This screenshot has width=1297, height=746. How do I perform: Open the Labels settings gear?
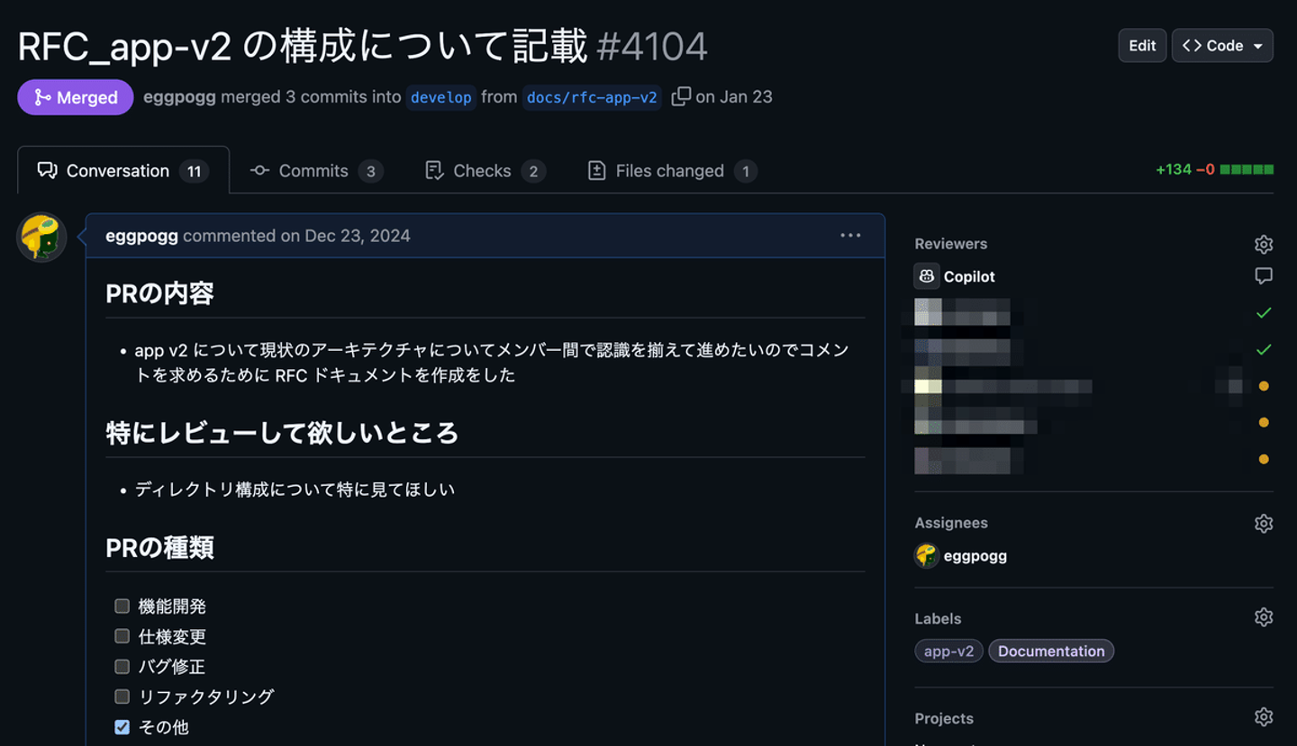pos(1264,617)
